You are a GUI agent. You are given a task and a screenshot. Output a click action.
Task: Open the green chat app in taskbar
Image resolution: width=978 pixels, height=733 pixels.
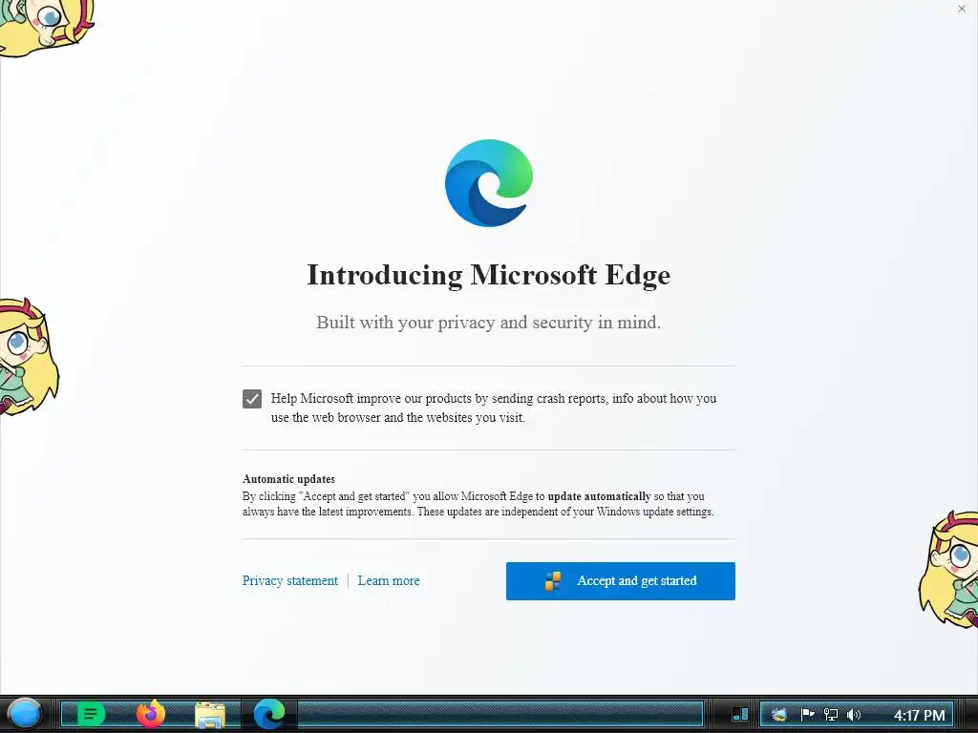[x=91, y=714]
